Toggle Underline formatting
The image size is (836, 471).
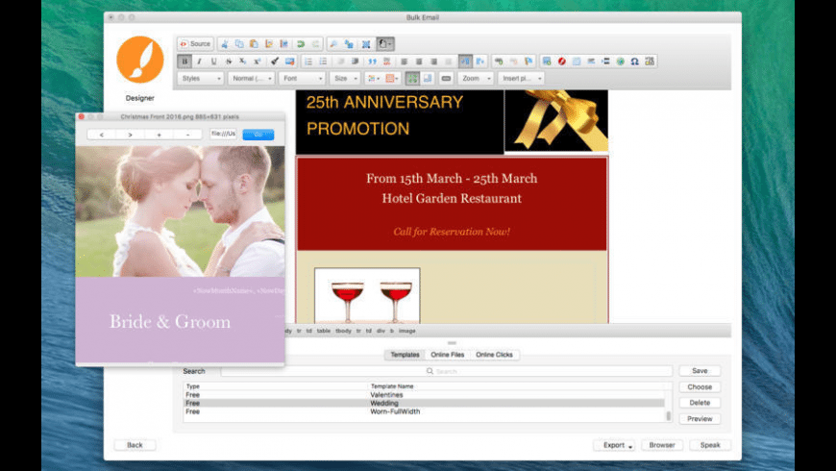(213, 62)
